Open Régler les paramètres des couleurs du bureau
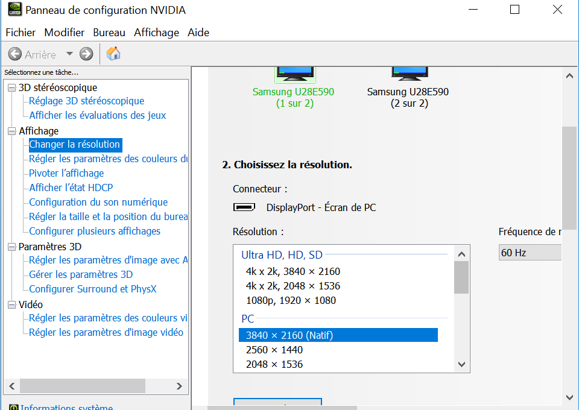 108,159
